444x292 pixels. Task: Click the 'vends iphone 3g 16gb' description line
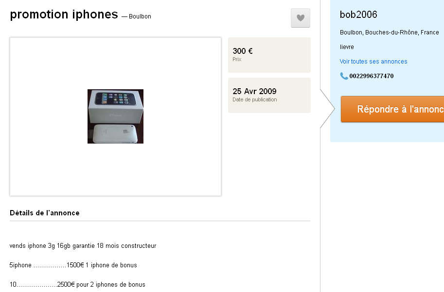(x=83, y=246)
